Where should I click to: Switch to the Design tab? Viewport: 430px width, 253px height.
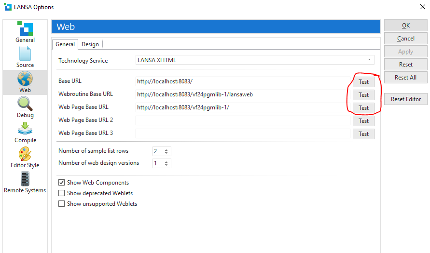coord(90,44)
